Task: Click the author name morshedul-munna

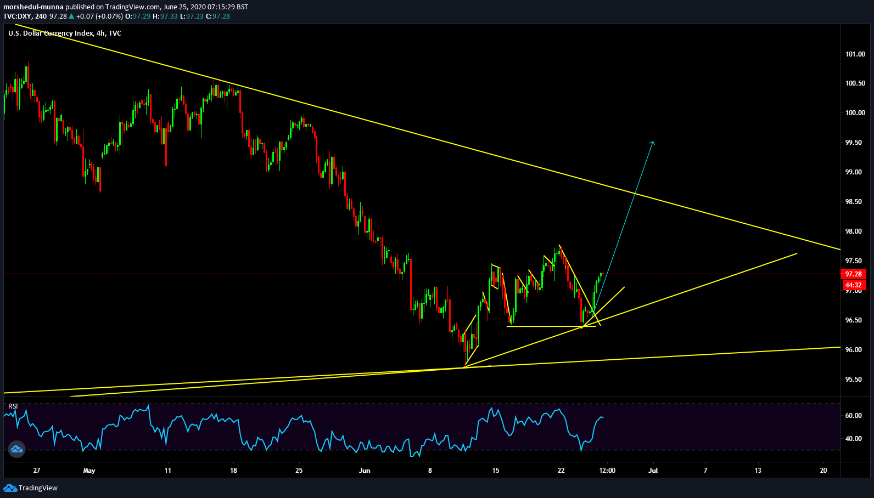Action: [33, 7]
